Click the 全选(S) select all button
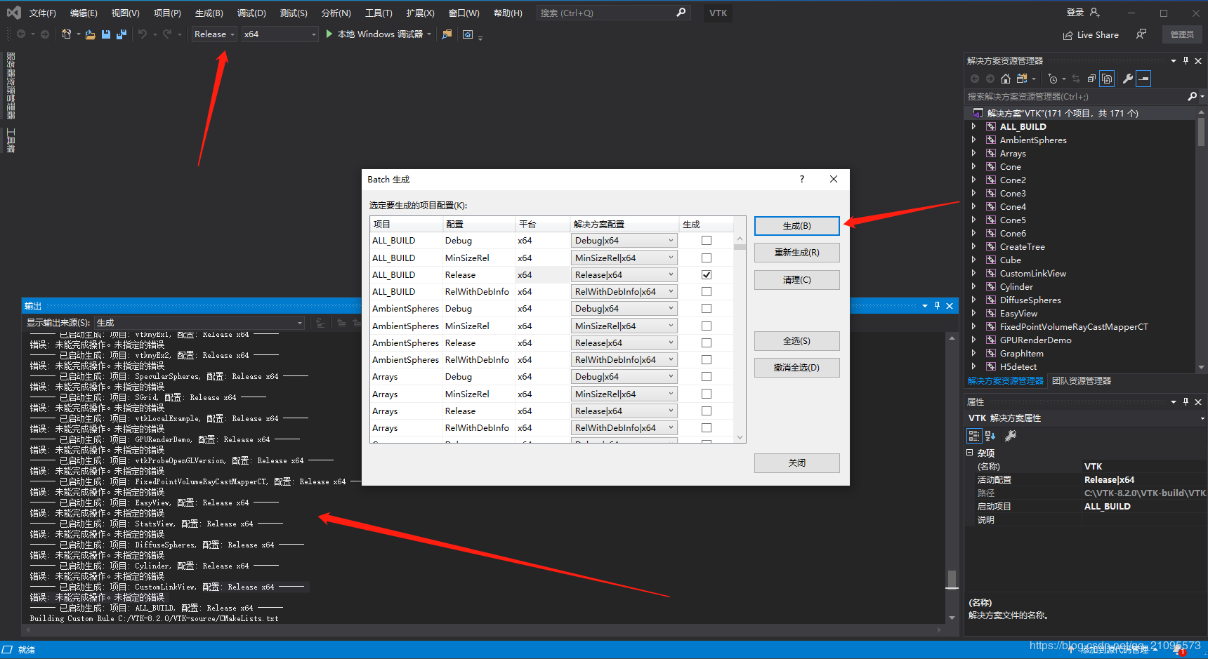The height and width of the screenshot is (659, 1208). 796,341
